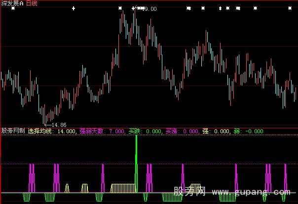Screen dimensions: 298x204
Task: Click the first plus marker on the top row
Action: (x=74, y=8)
